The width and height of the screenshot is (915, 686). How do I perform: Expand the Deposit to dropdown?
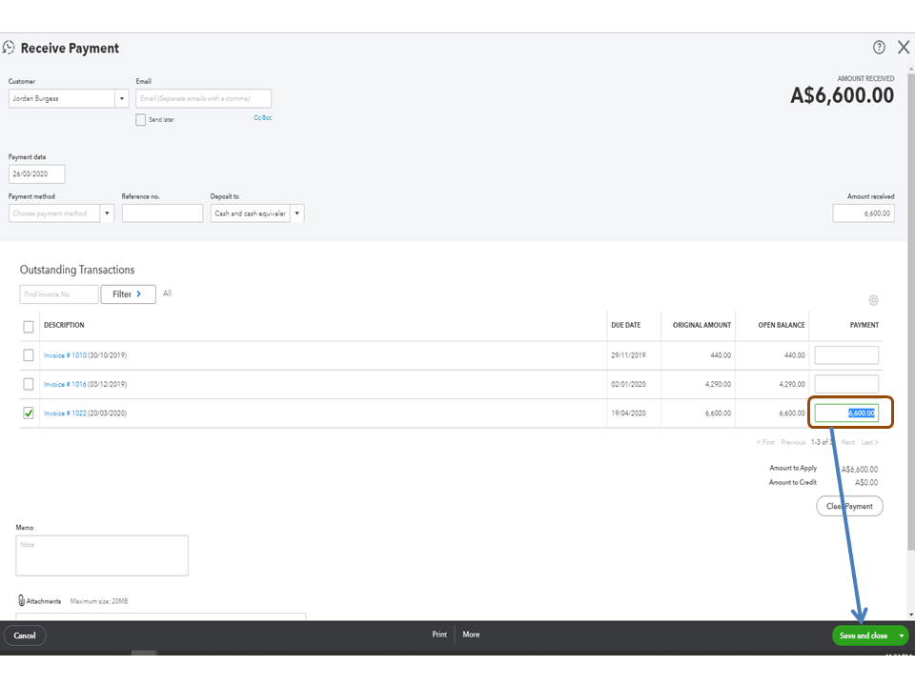297,213
